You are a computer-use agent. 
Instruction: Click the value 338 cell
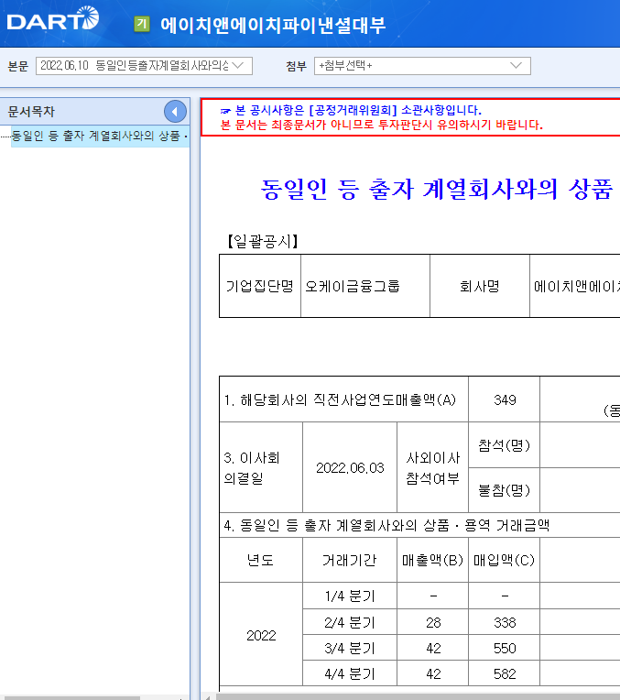tap(505, 622)
